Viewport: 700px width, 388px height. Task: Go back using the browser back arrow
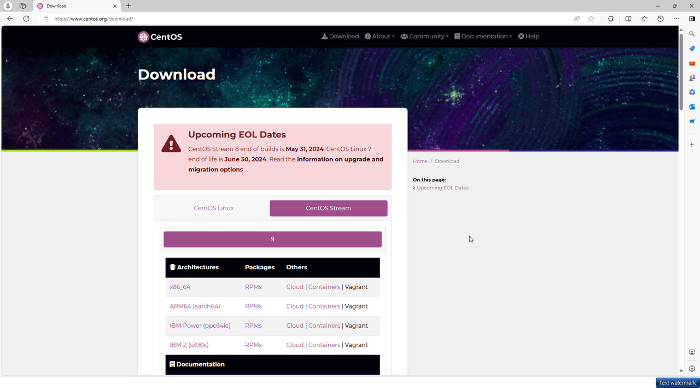coord(10,19)
